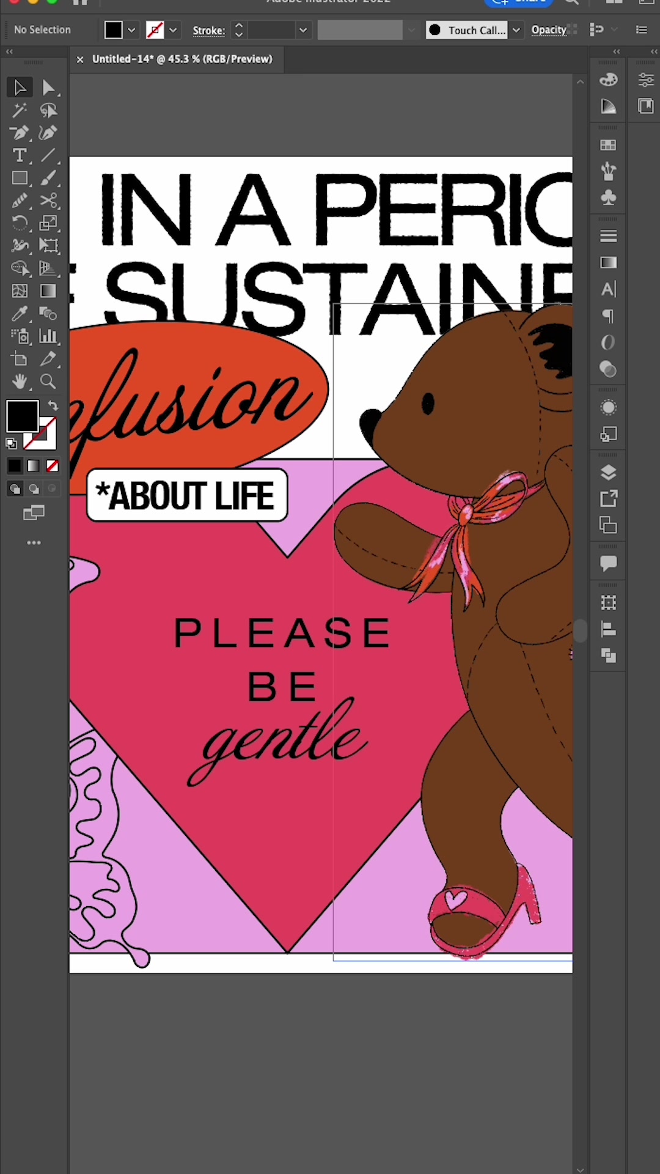Choose the Hand tool
Screen dimensions: 660x1174
coord(19,382)
